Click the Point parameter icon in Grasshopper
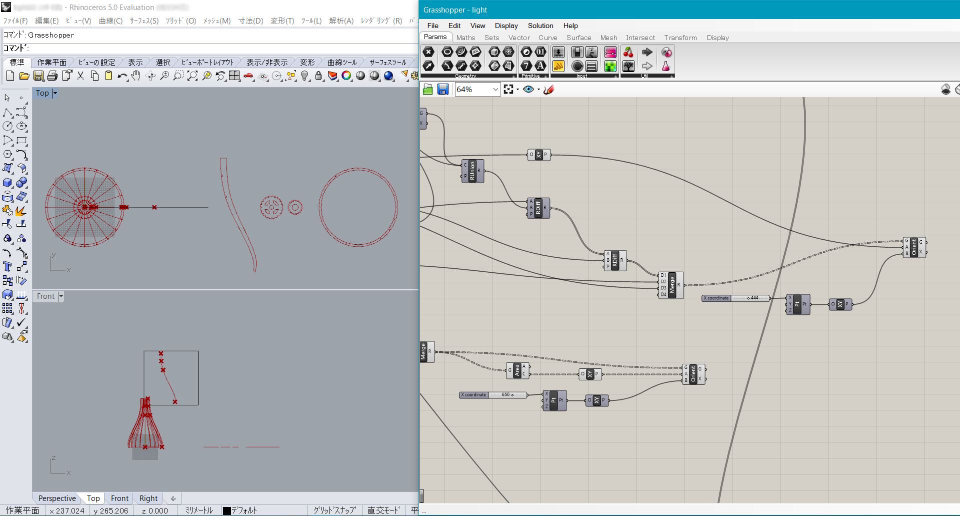The width and height of the screenshot is (960, 516). tap(428, 52)
